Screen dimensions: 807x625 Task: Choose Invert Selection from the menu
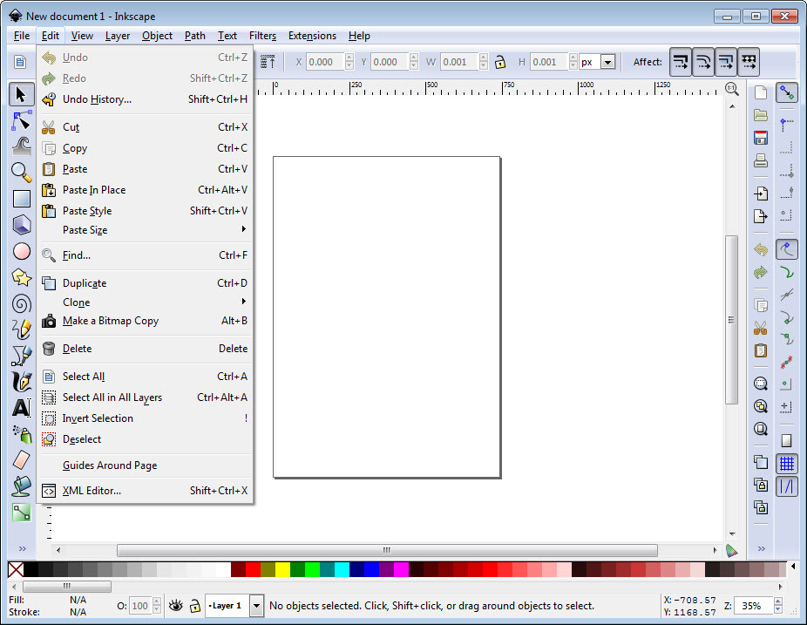[144, 418]
